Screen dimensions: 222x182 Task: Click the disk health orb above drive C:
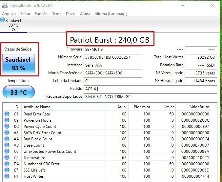pos(3,20)
